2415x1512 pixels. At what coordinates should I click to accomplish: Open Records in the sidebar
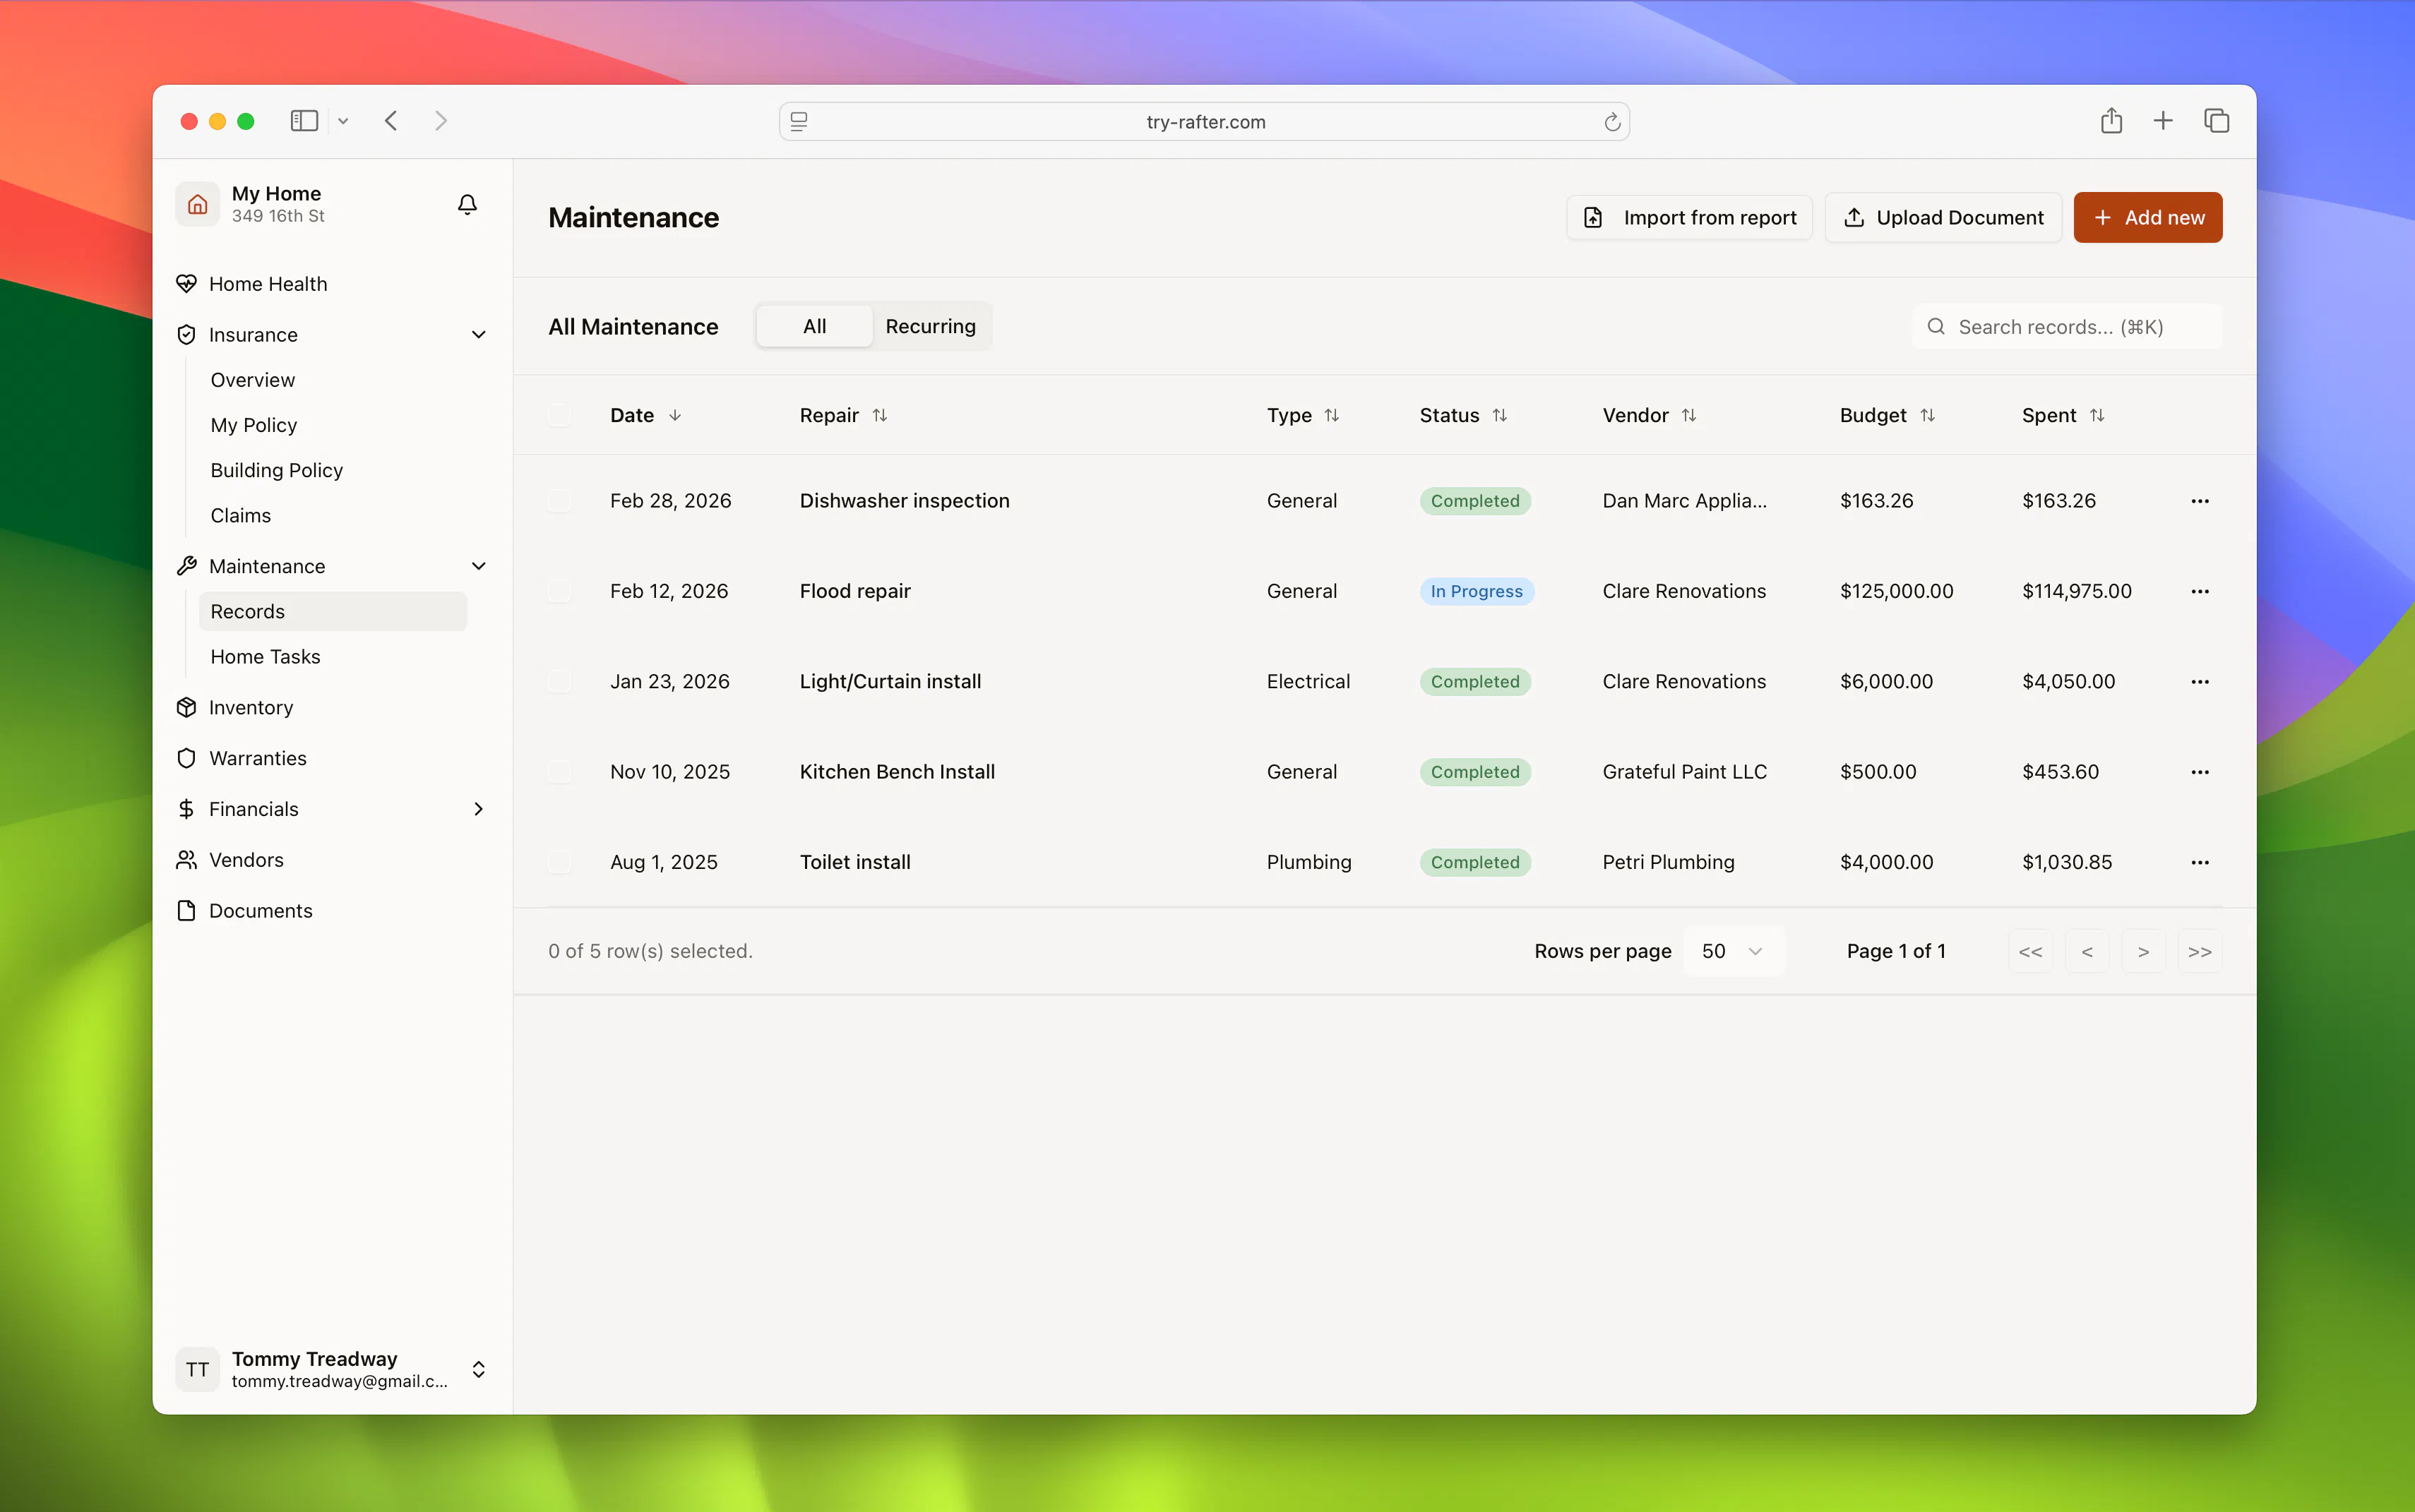[333, 612]
